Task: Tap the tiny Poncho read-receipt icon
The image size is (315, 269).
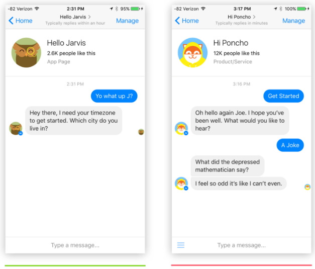Action: 307,187
